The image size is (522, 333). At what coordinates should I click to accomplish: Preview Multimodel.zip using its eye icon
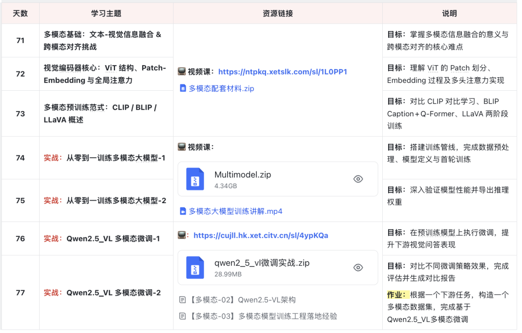[x=358, y=179]
